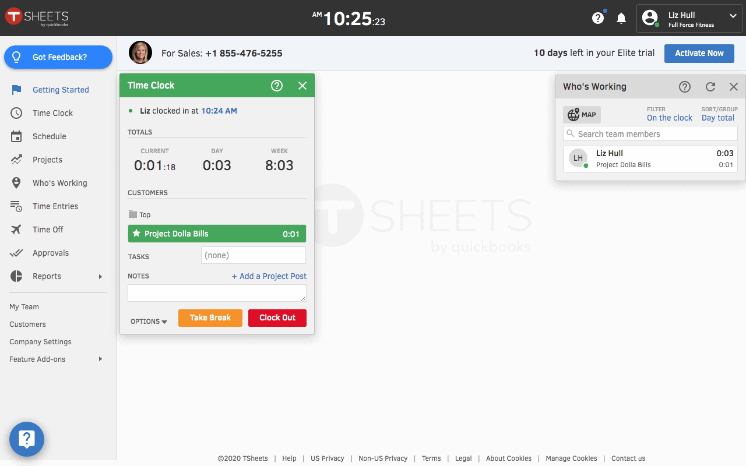Open Company Settings in sidebar
The image size is (746, 466).
40,342
